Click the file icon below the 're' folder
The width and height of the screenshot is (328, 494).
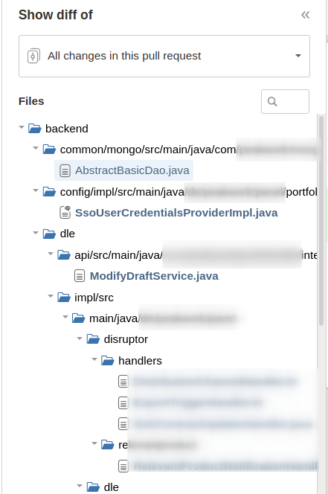click(x=123, y=466)
